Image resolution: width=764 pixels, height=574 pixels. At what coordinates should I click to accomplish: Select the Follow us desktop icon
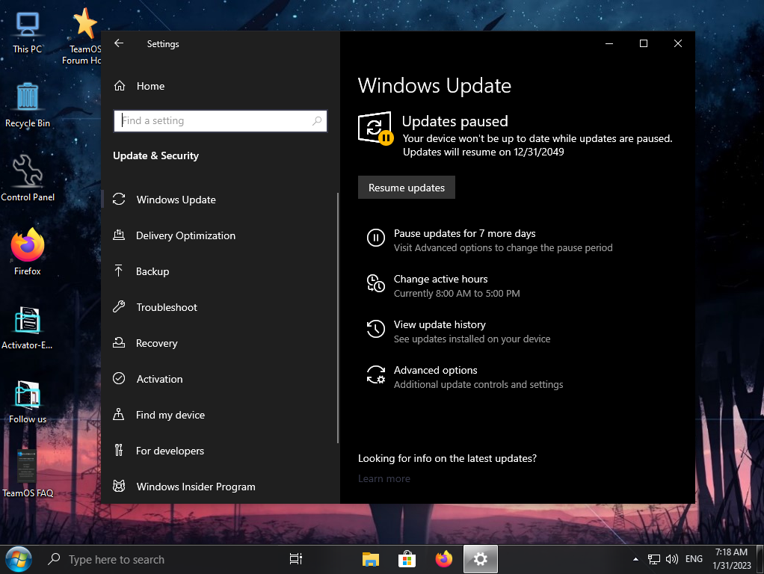coord(27,402)
